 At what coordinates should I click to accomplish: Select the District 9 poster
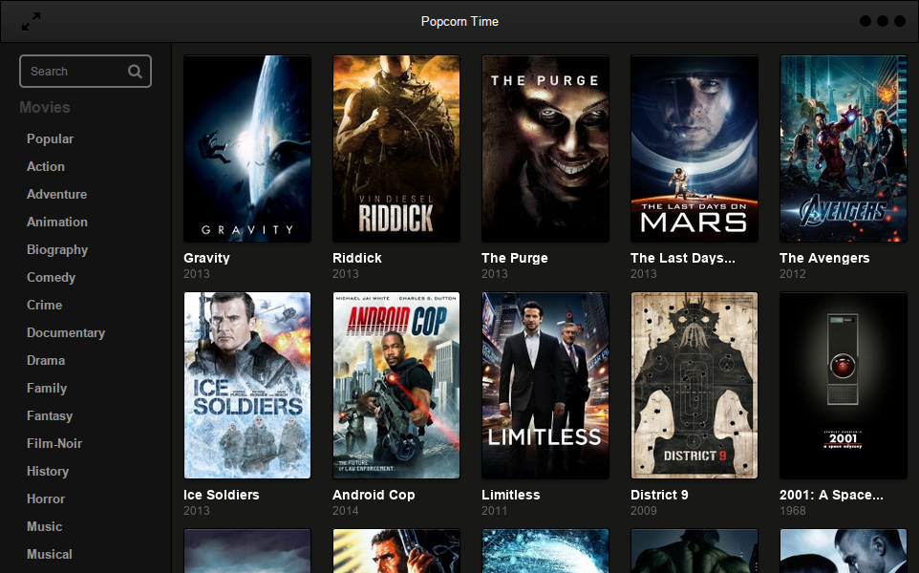click(x=694, y=385)
